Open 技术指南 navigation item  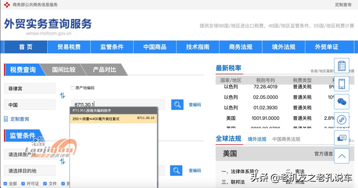point(198,47)
